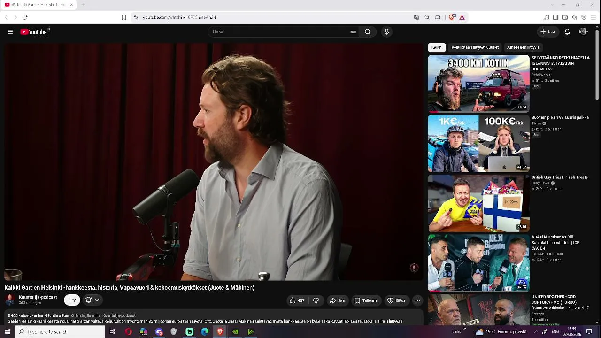Open the account avatar menu
Screen dimensions: 601x338
(583, 32)
